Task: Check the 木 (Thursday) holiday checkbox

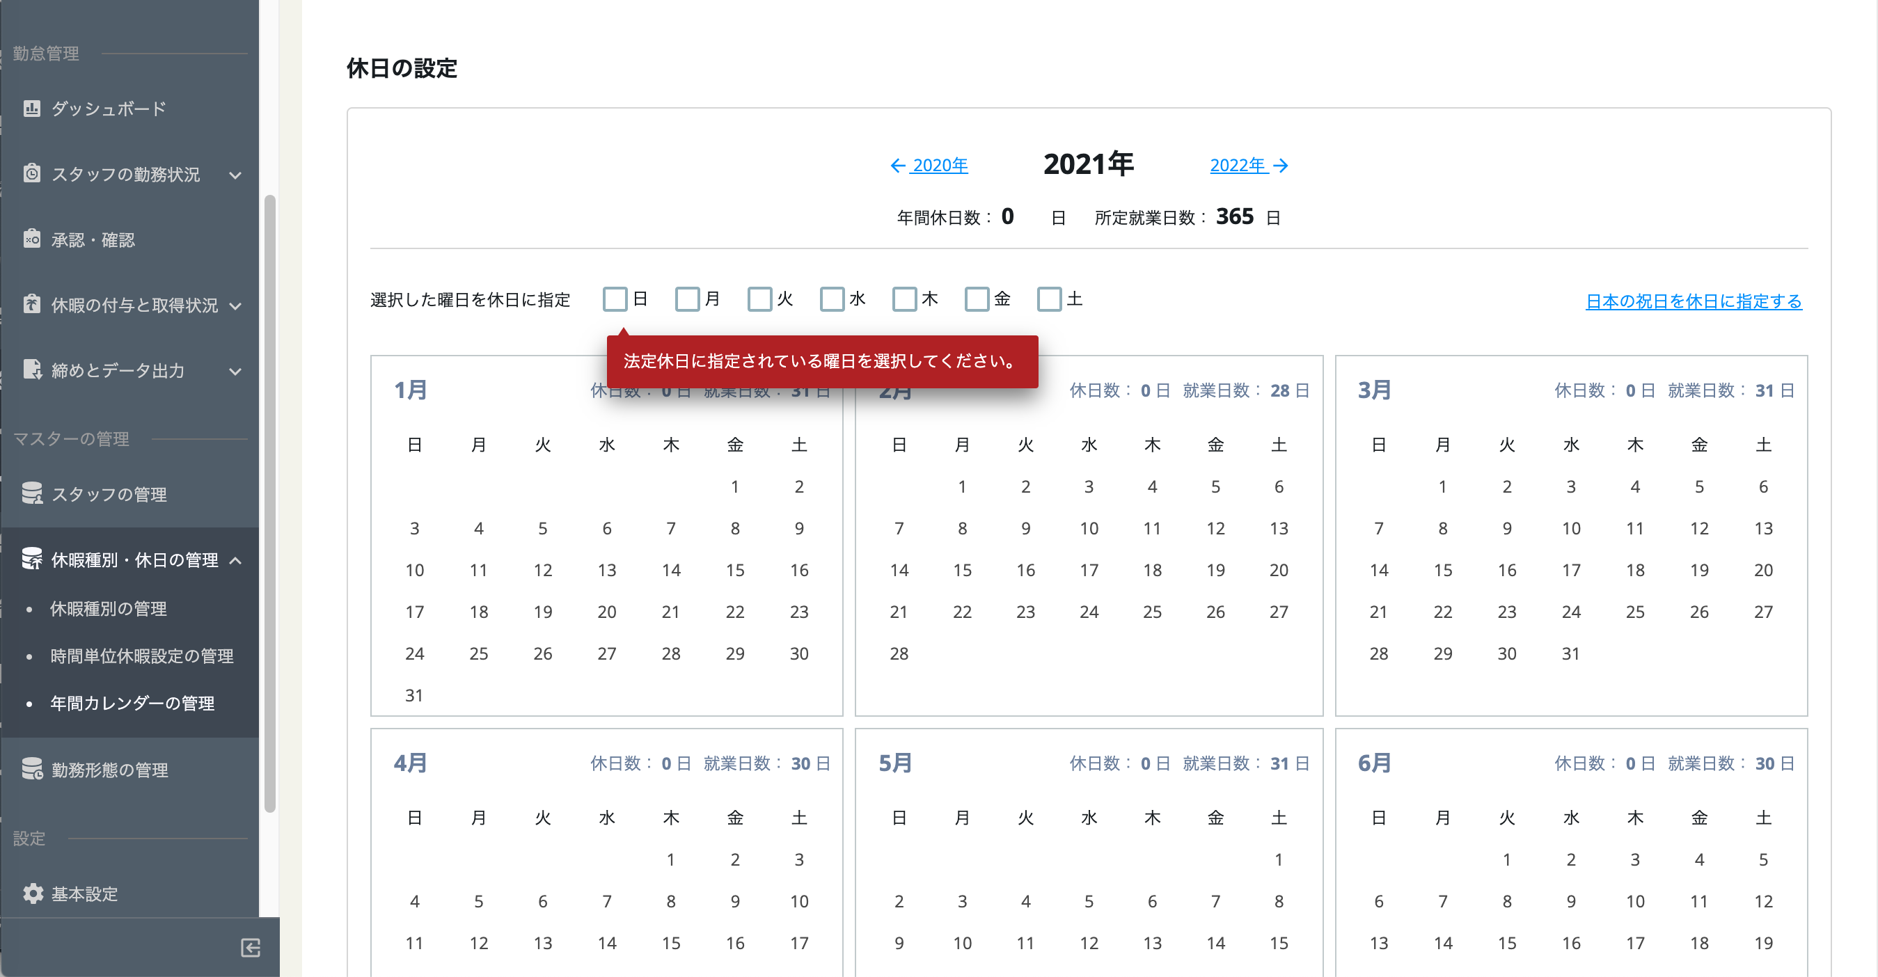Action: click(x=904, y=299)
